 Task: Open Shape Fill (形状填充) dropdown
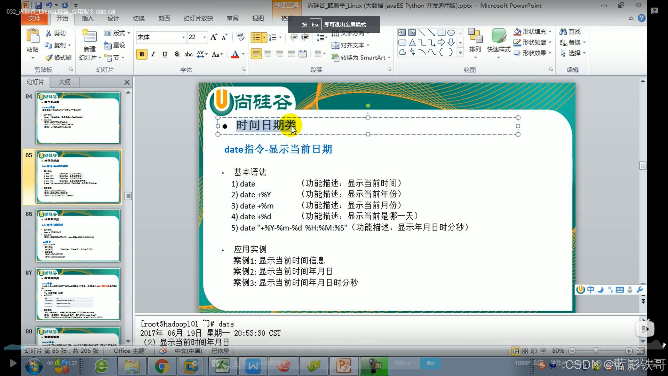pyautogui.click(x=533, y=32)
